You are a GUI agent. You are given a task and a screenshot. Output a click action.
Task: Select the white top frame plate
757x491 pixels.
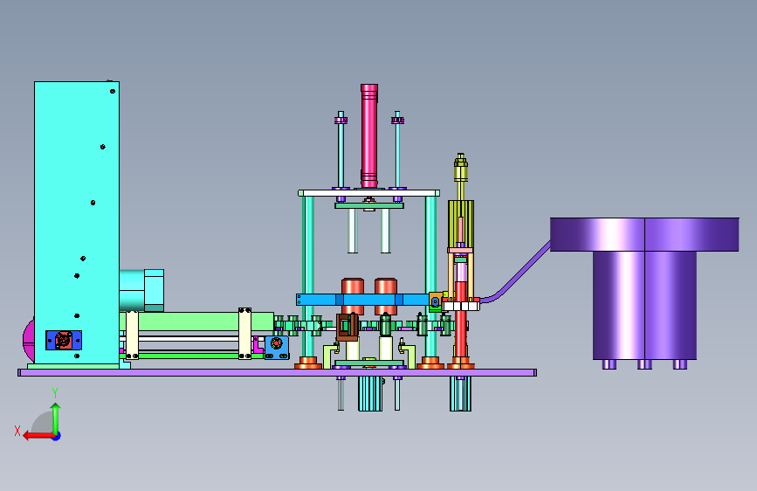tap(368, 193)
